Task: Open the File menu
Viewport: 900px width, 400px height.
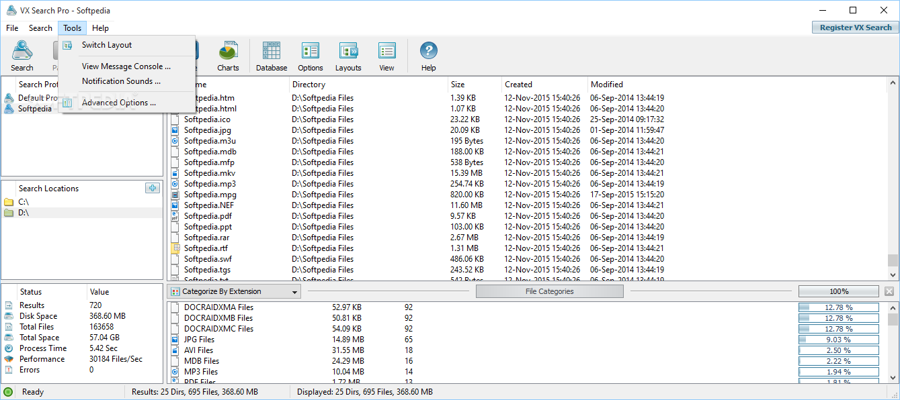Action: tap(12, 28)
